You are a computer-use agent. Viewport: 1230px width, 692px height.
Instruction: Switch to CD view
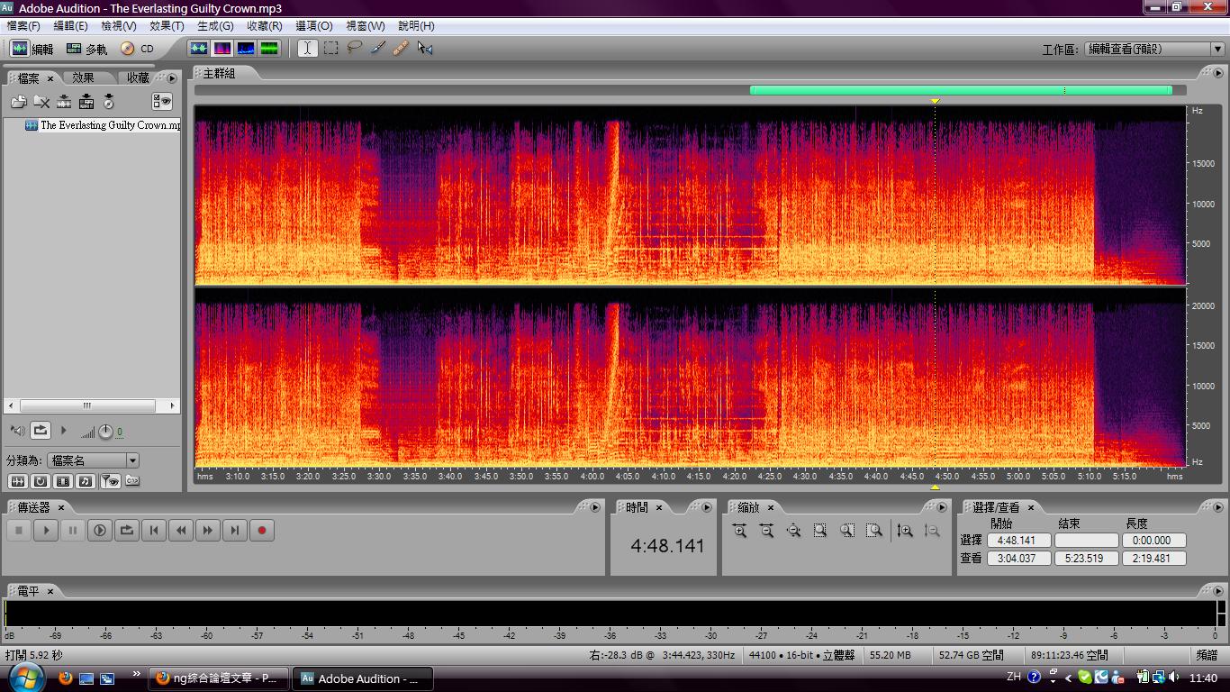click(138, 49)
